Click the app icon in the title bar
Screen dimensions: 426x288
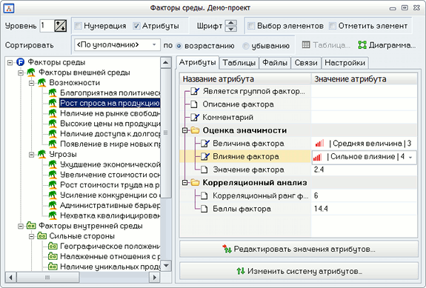pyautogui.click(x=9, y=8)
